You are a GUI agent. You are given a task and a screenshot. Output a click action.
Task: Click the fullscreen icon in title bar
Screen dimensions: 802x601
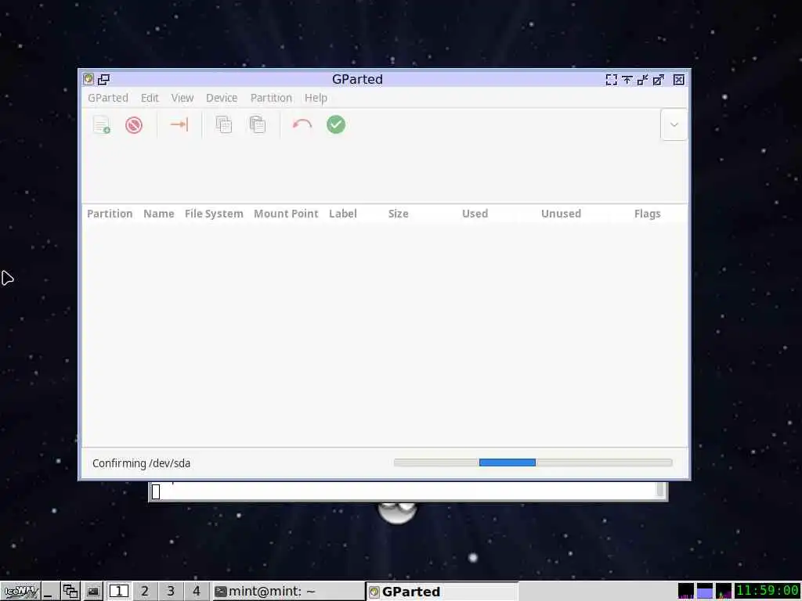coord(611,80)
